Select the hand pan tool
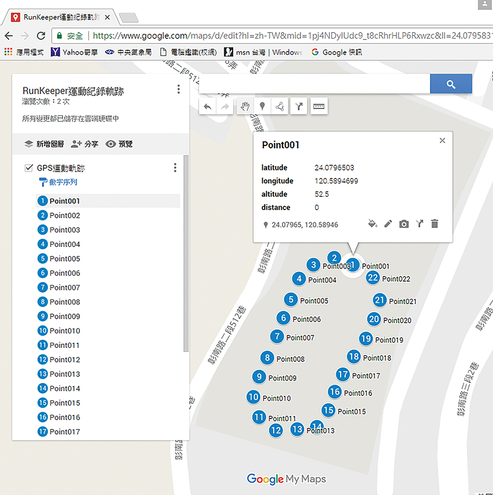 click(245, 106)
